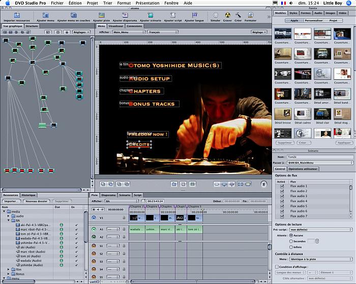Viewport: 356px width, 284px height.
Task: Open Réglages dropdown in graphical view
Action: (x=81, y=32)
